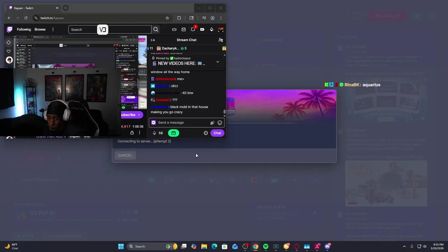Open Whispers chat bubble icon with badge
The width and height of the screenshot is (448, 252).
pos(193,29)
